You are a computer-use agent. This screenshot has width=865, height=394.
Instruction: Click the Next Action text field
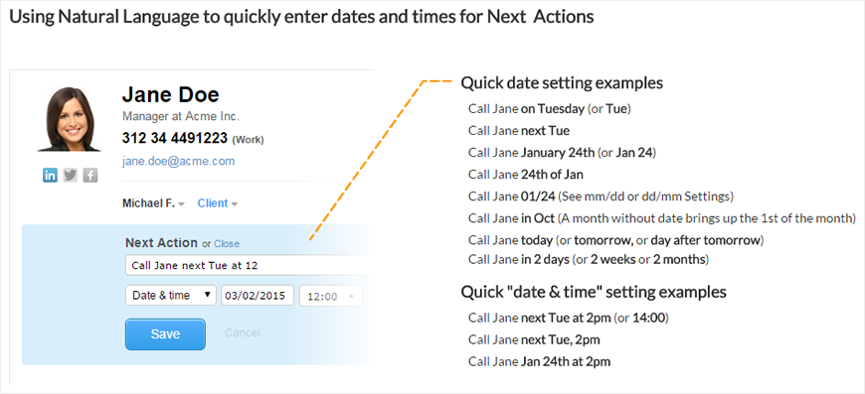[x=250, y=266]
